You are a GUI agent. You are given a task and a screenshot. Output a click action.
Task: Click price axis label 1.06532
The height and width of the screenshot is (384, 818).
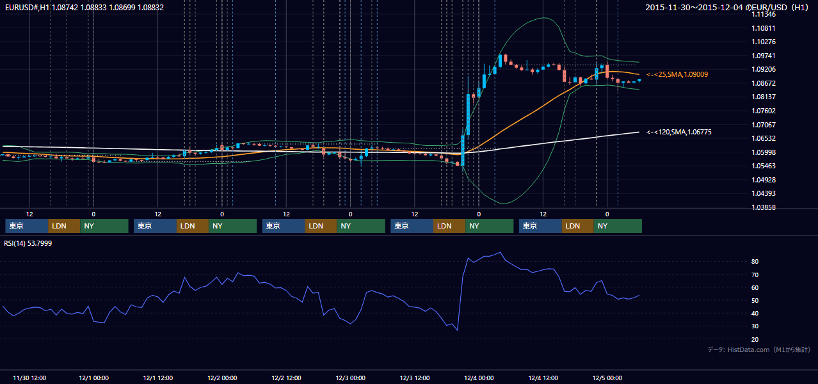[764, 138]
